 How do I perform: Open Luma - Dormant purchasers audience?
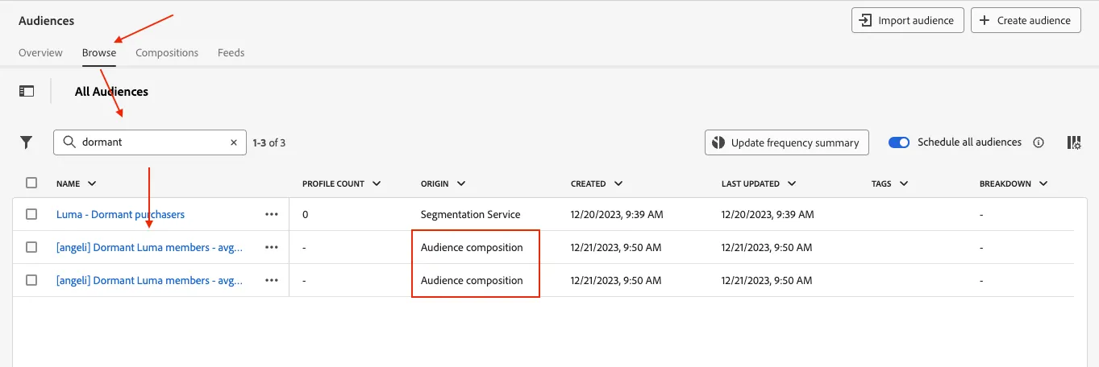click(x=120, y=214)
